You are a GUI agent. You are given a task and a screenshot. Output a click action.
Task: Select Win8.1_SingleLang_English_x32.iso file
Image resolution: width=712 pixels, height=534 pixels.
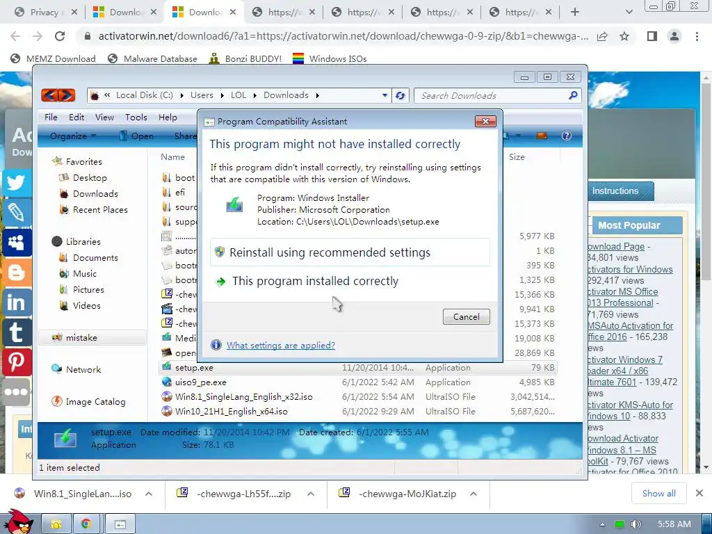coord(244,397)
